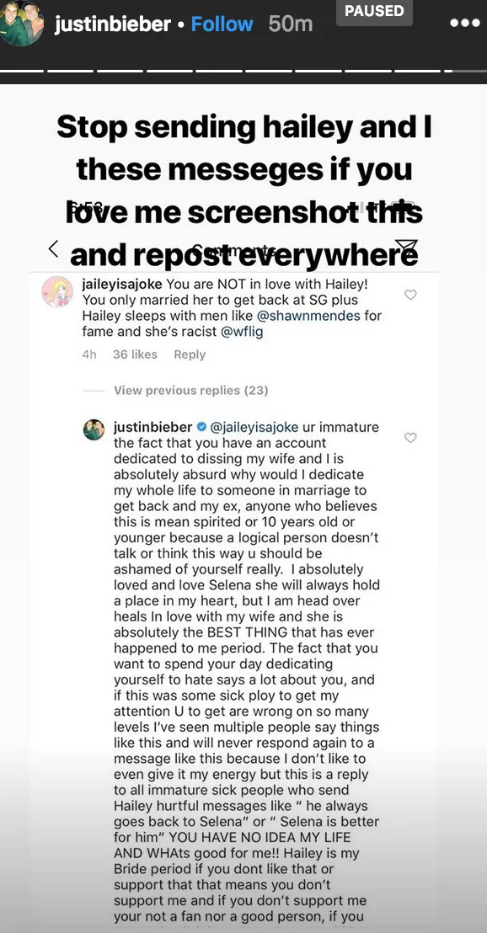487x933 pixels.
Task: Tap the PAUSED story indicator
Action: point(374,12)
